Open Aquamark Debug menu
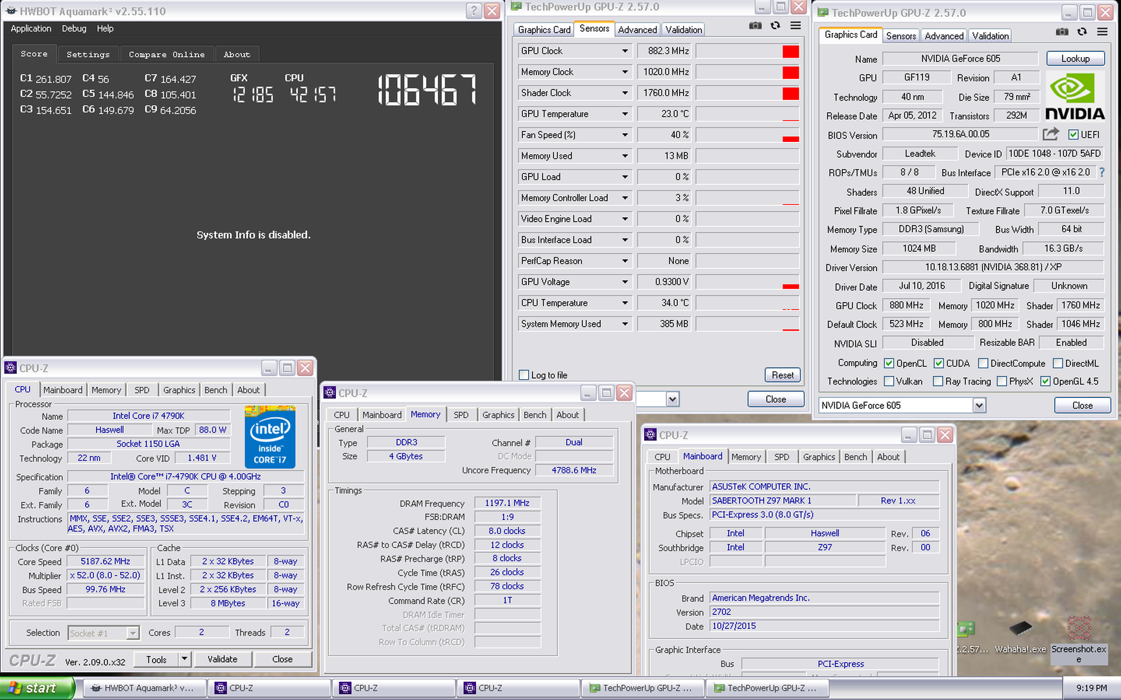The image size is (1121, 700). (x=74, y=29)
